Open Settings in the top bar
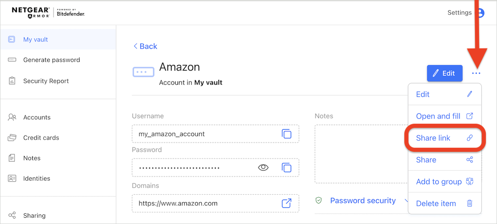Image resolution: width=497 pixels, height=224 pixels. [459, 12]
